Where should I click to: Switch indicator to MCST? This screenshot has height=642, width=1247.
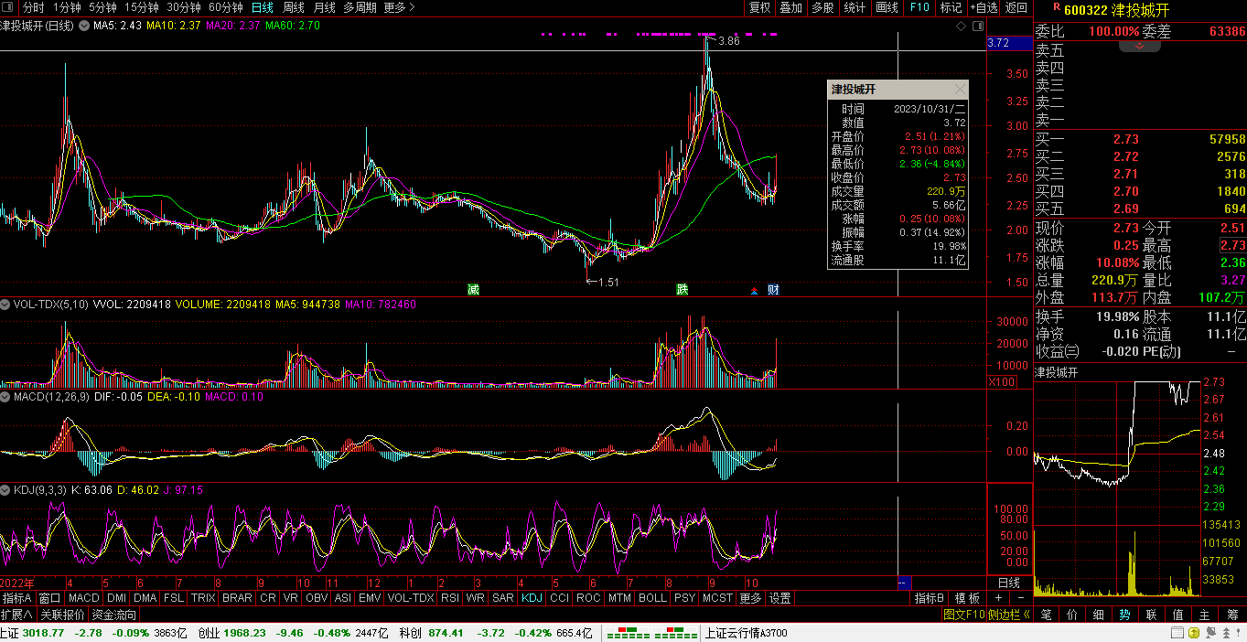tap(717, 598)
